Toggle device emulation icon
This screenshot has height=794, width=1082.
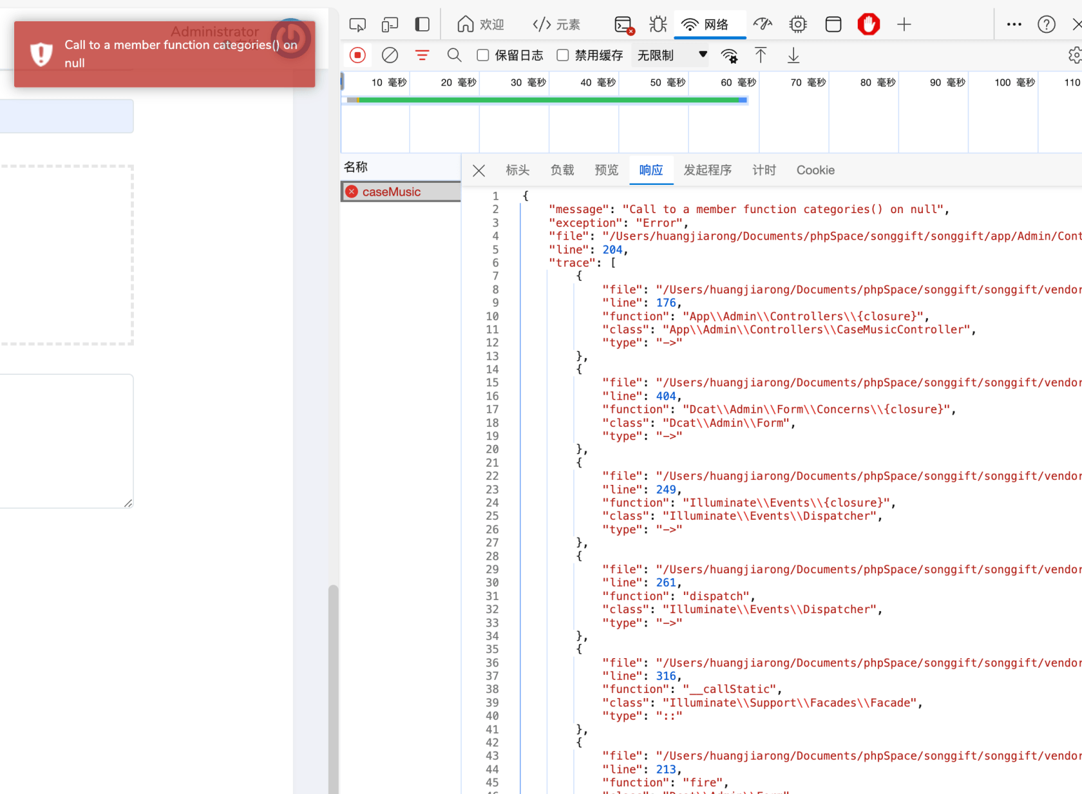tap(390, 24)
